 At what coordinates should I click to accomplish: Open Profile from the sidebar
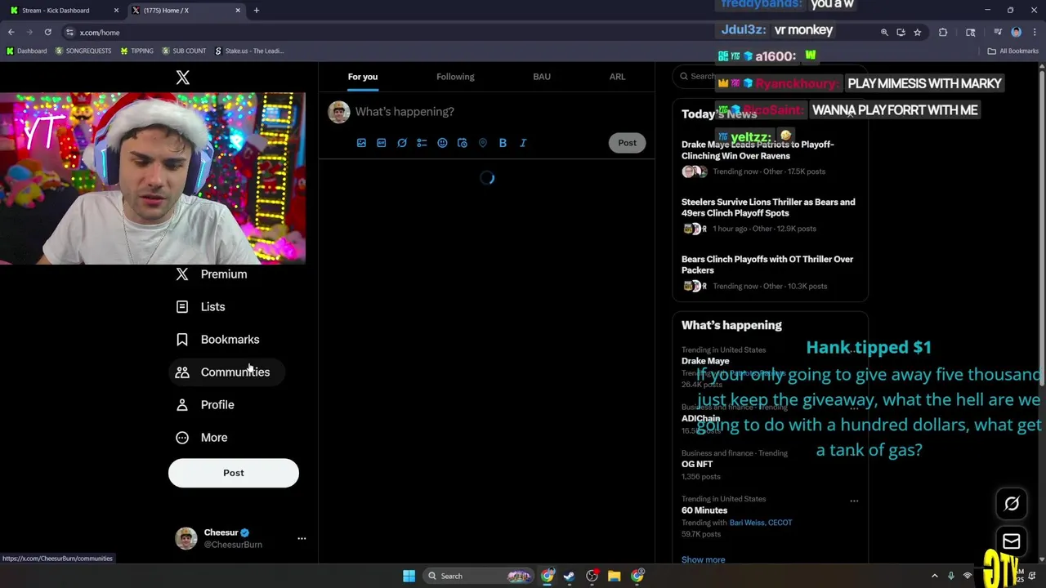tap(205, 405)
